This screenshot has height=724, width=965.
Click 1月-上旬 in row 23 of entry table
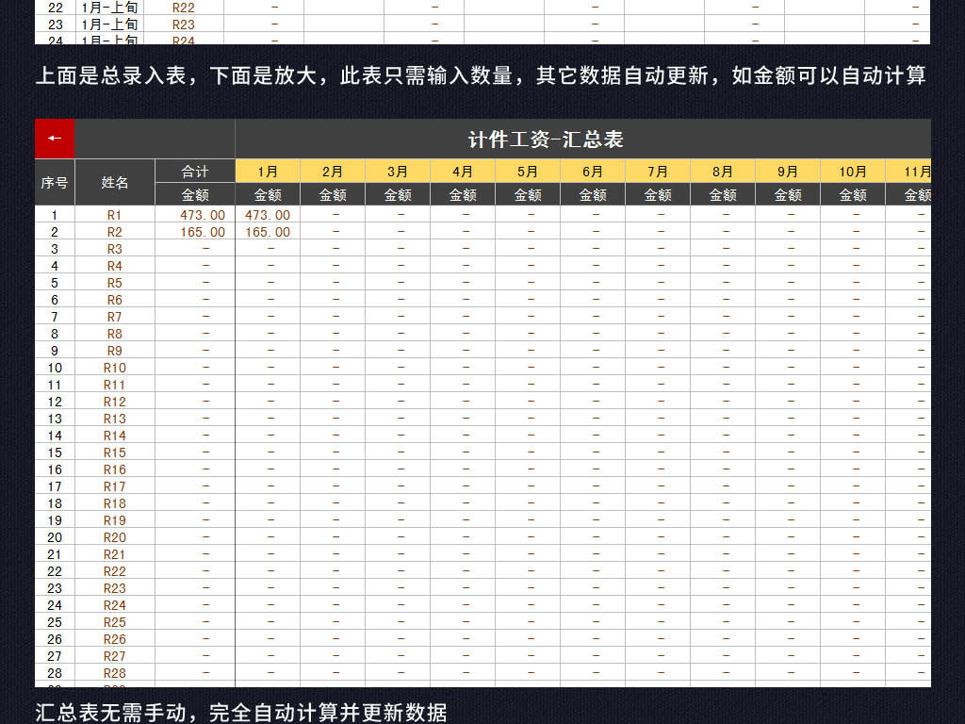coord(109,25)
